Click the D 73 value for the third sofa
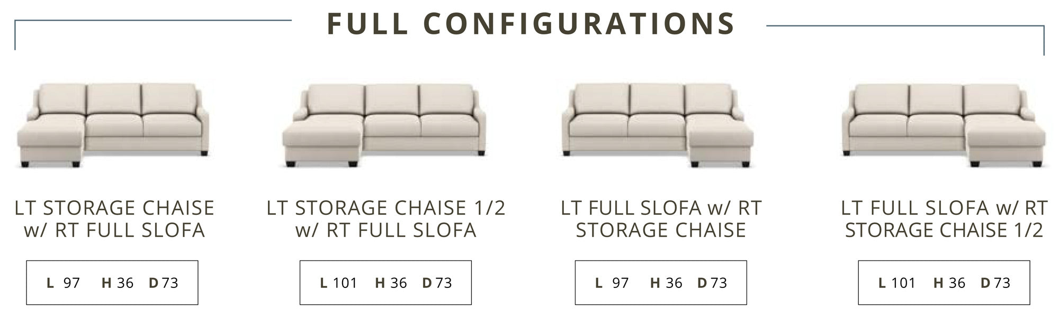Viewport: 1059px width, 316px height. tap(712, 283)
